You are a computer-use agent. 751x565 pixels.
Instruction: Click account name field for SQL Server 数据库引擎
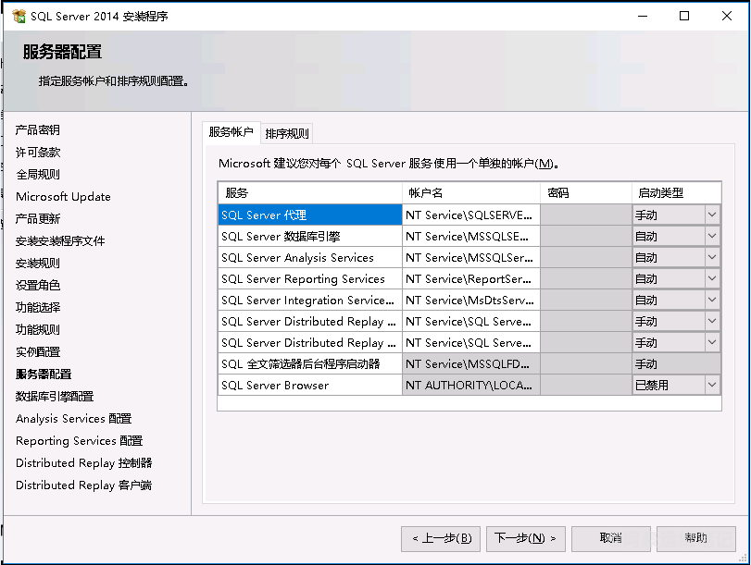(x=470, y=236)
